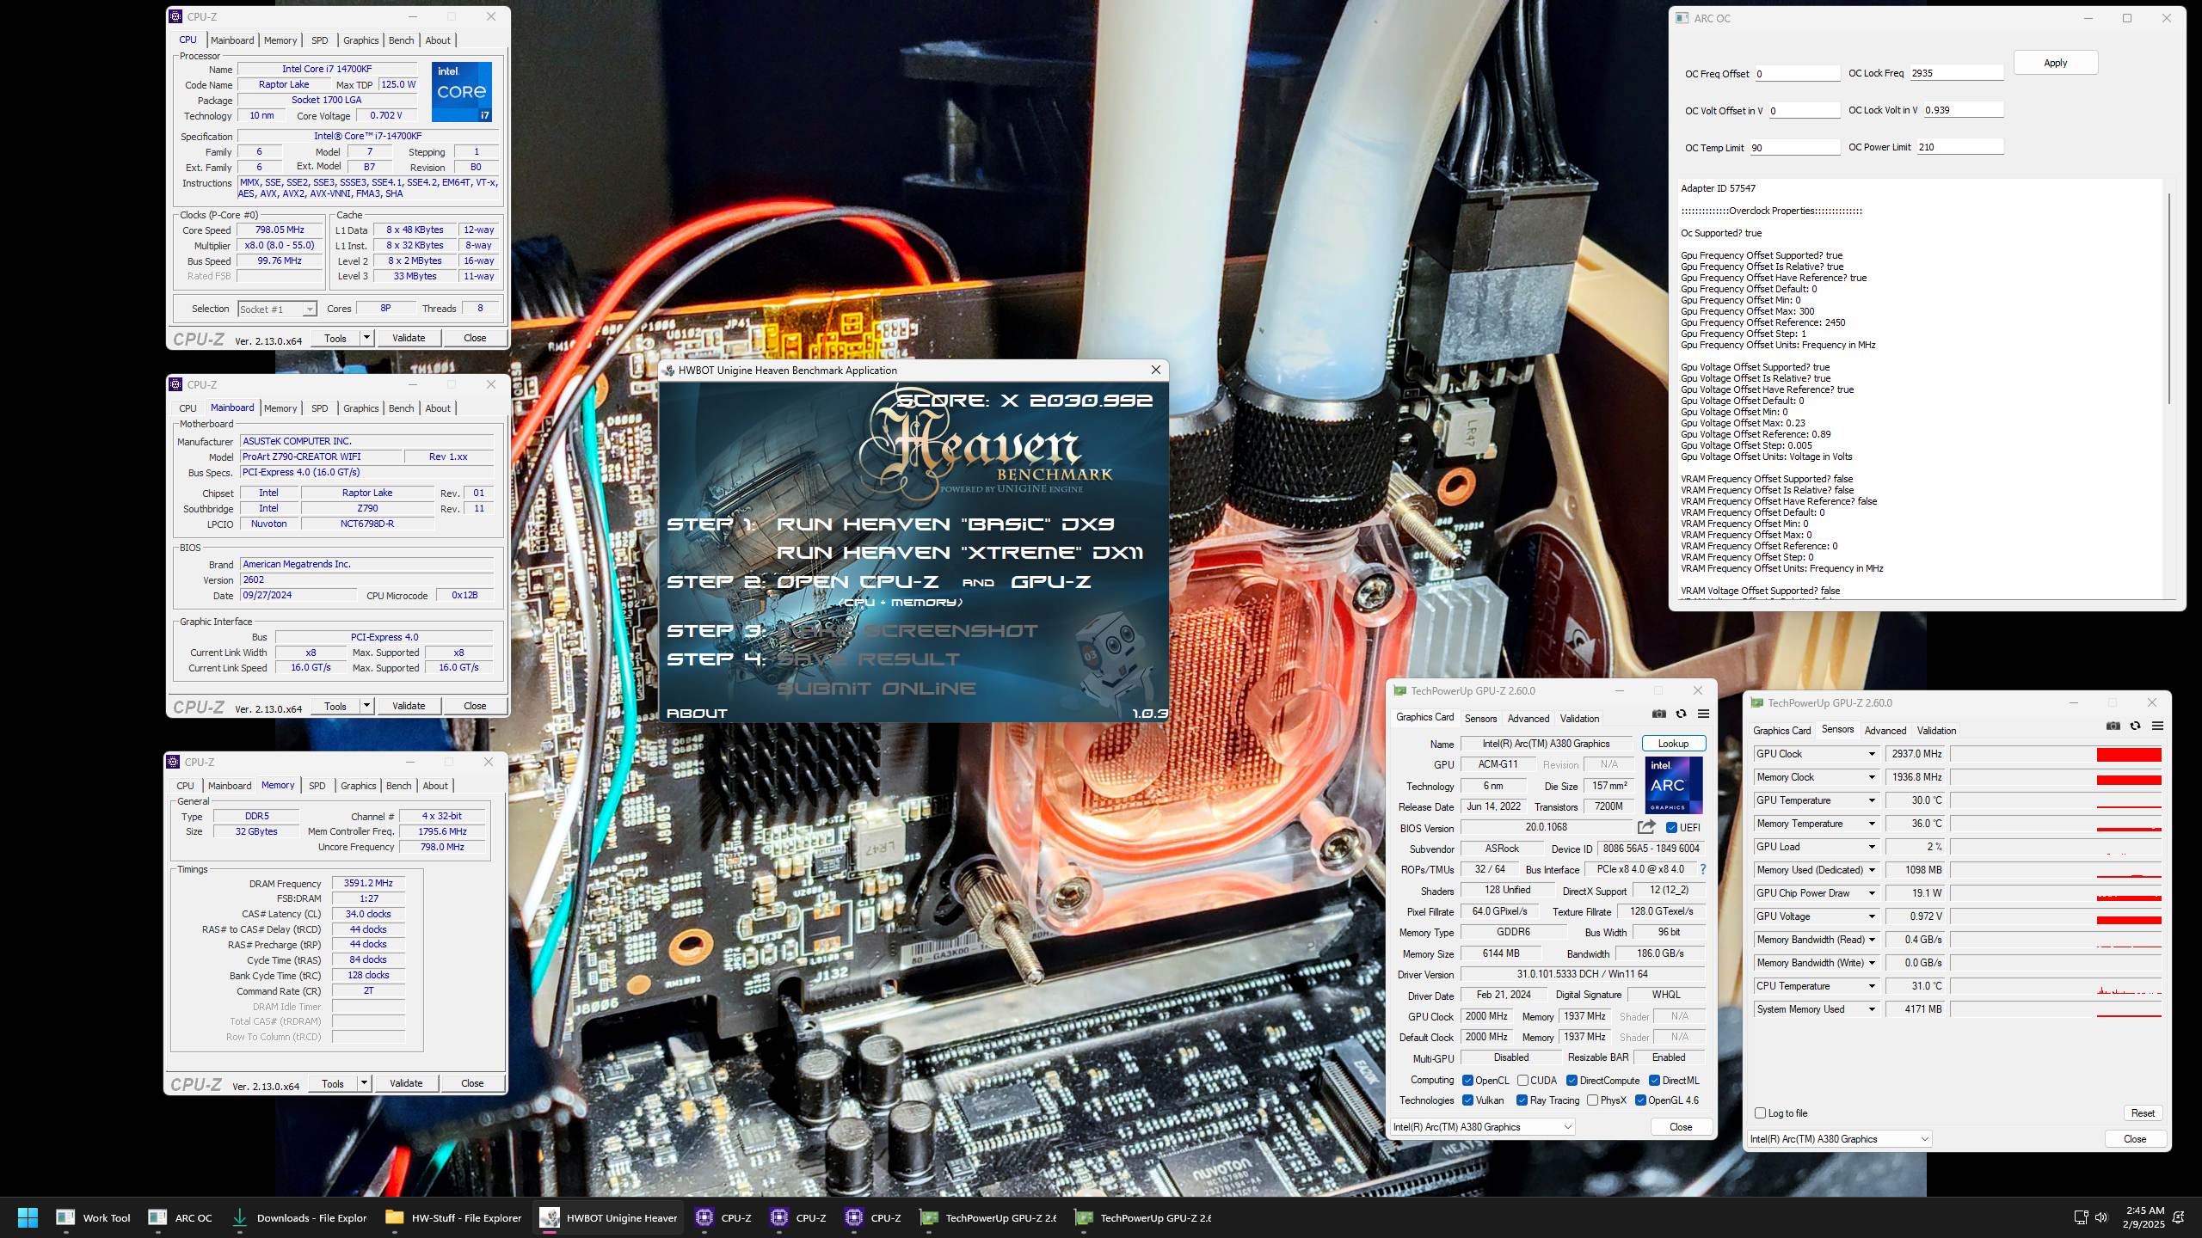Open the network icon in the system tray

[x=2081, y=1217]
